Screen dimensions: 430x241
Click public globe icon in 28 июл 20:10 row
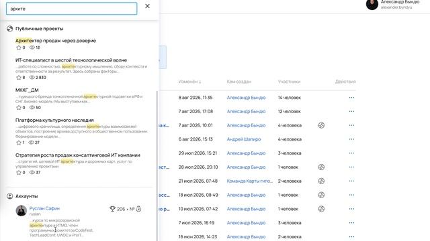[321, 167]
